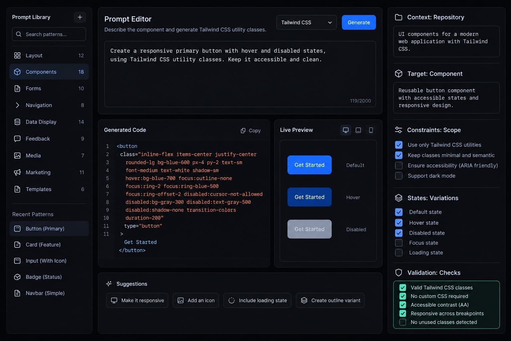Click Copy in Generated Code
The width and height of the screenshot is (511, 341).
click(x=251, y=131)
